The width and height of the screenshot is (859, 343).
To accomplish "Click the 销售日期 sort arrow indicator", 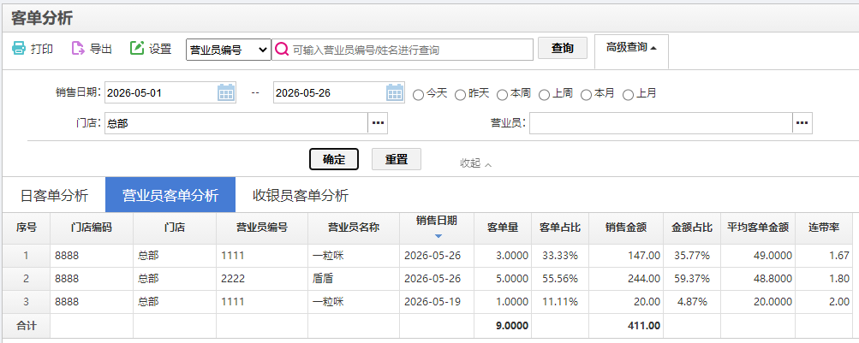I will point(438,236).
